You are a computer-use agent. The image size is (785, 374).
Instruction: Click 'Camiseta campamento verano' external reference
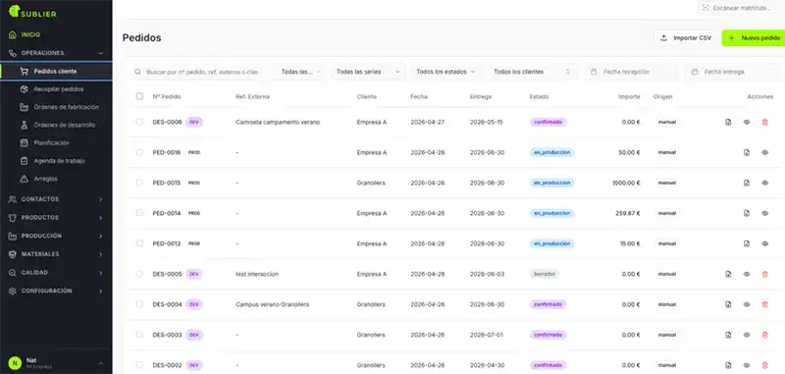278,122
